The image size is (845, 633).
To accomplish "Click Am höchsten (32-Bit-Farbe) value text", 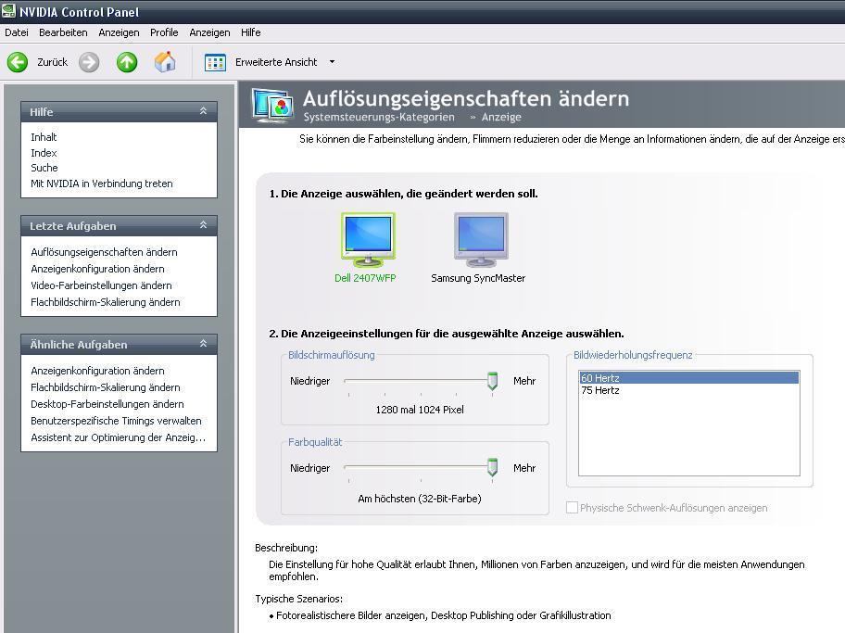I will (420, 499).
